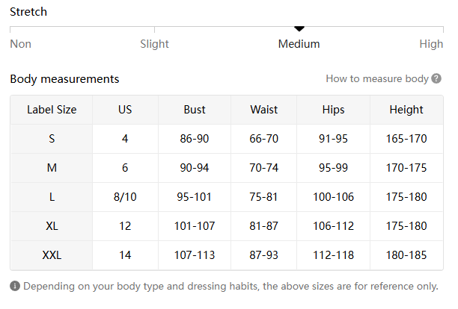Click the High stretch label

[x=431, y=44]
